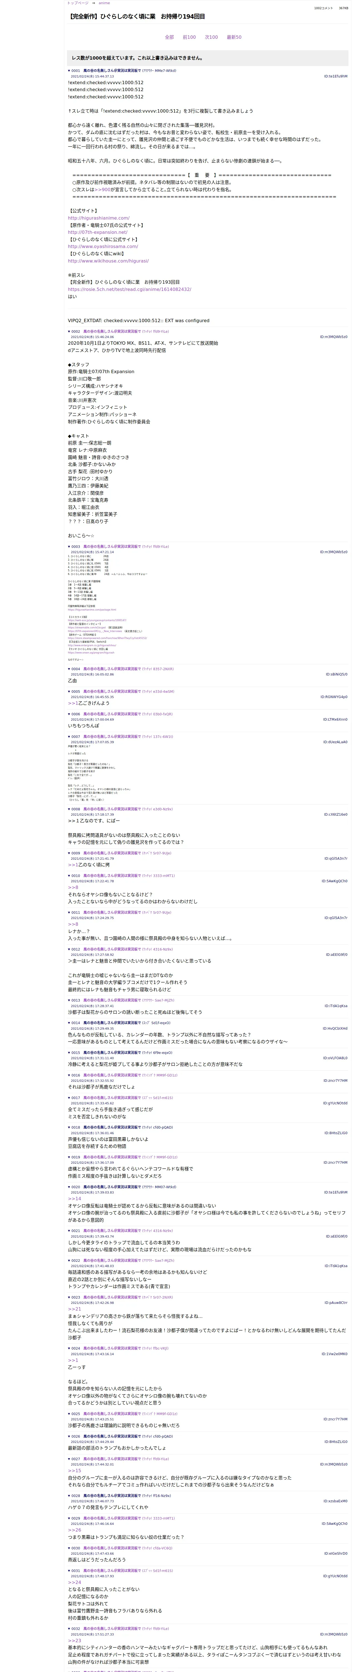Click the ▼ marker of post 0025
The width and height of the screenshot is (357, 1672).
click(69, 1414)
